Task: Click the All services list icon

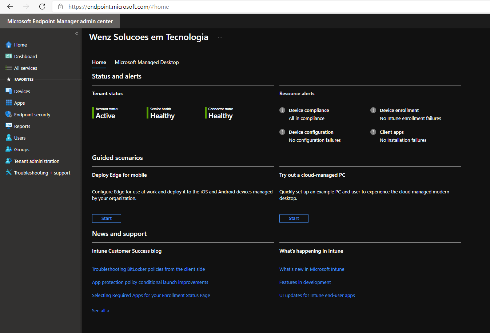Action: 9,68
